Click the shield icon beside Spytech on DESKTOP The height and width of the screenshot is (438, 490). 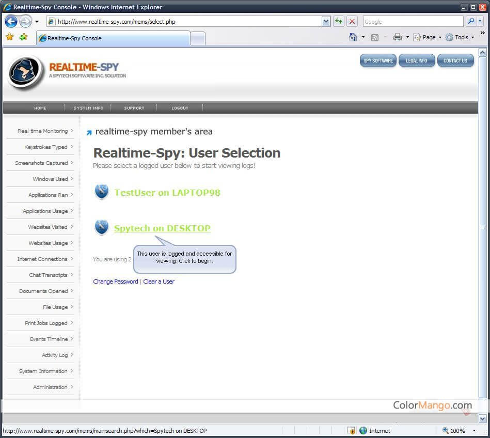click(x=102, y=227)
